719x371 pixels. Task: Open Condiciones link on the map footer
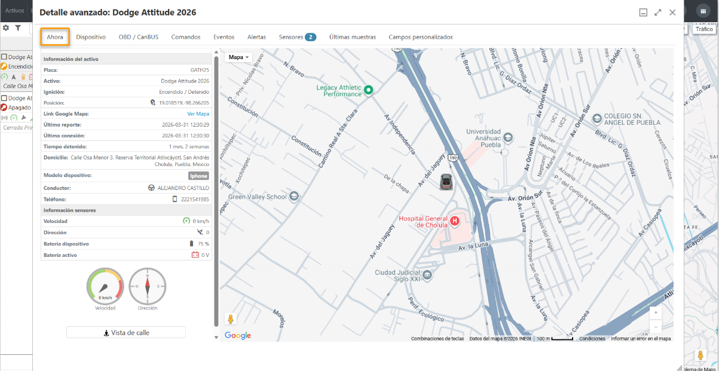click(x=592, y=339)
